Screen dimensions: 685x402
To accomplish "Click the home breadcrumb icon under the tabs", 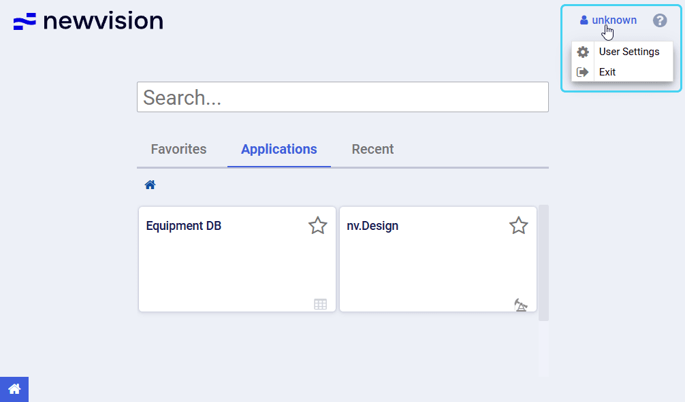I will pyautogui.click(x=150, y=185).
